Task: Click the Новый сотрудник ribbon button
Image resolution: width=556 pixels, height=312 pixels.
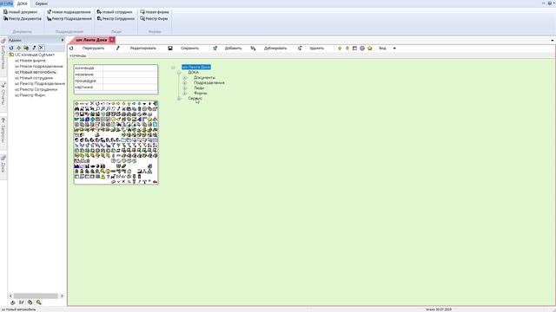Action: click(115, 12)
